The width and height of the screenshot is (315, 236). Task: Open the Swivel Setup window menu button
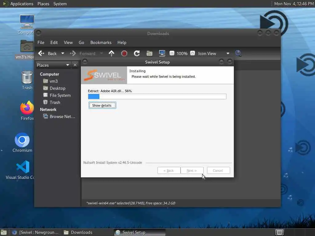85,61
